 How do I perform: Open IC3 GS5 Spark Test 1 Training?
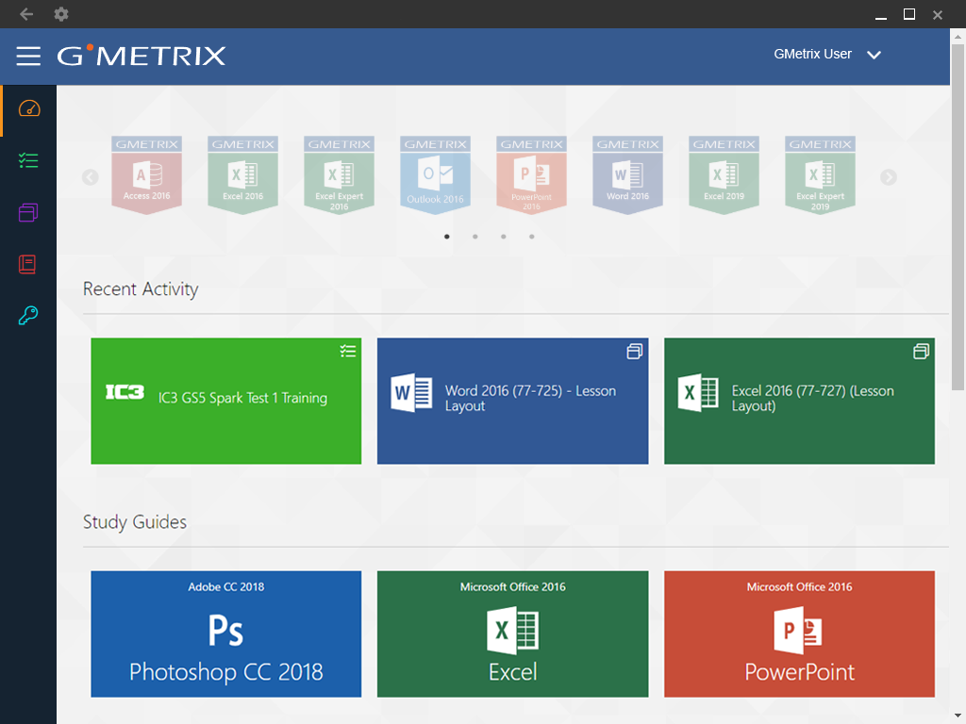click(226, 401)
